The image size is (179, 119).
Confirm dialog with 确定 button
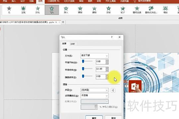(x=94, y=117)
